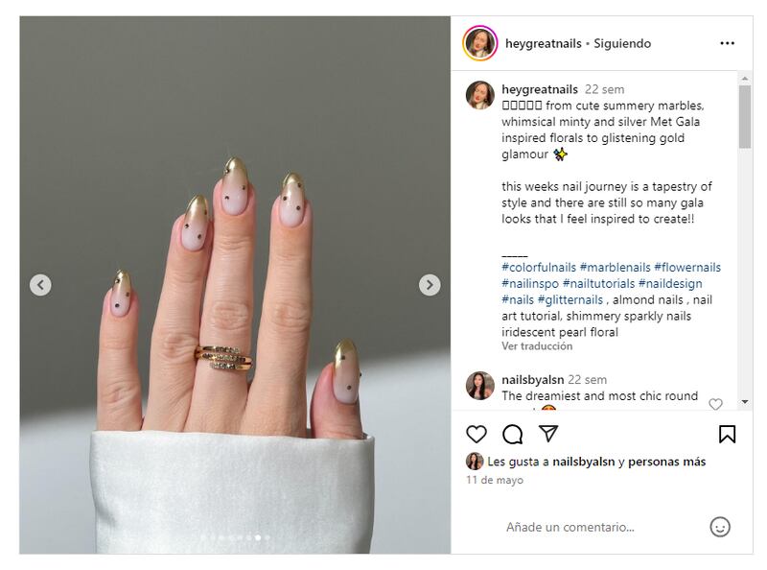Open comments via the speech bubble icon

513,434
